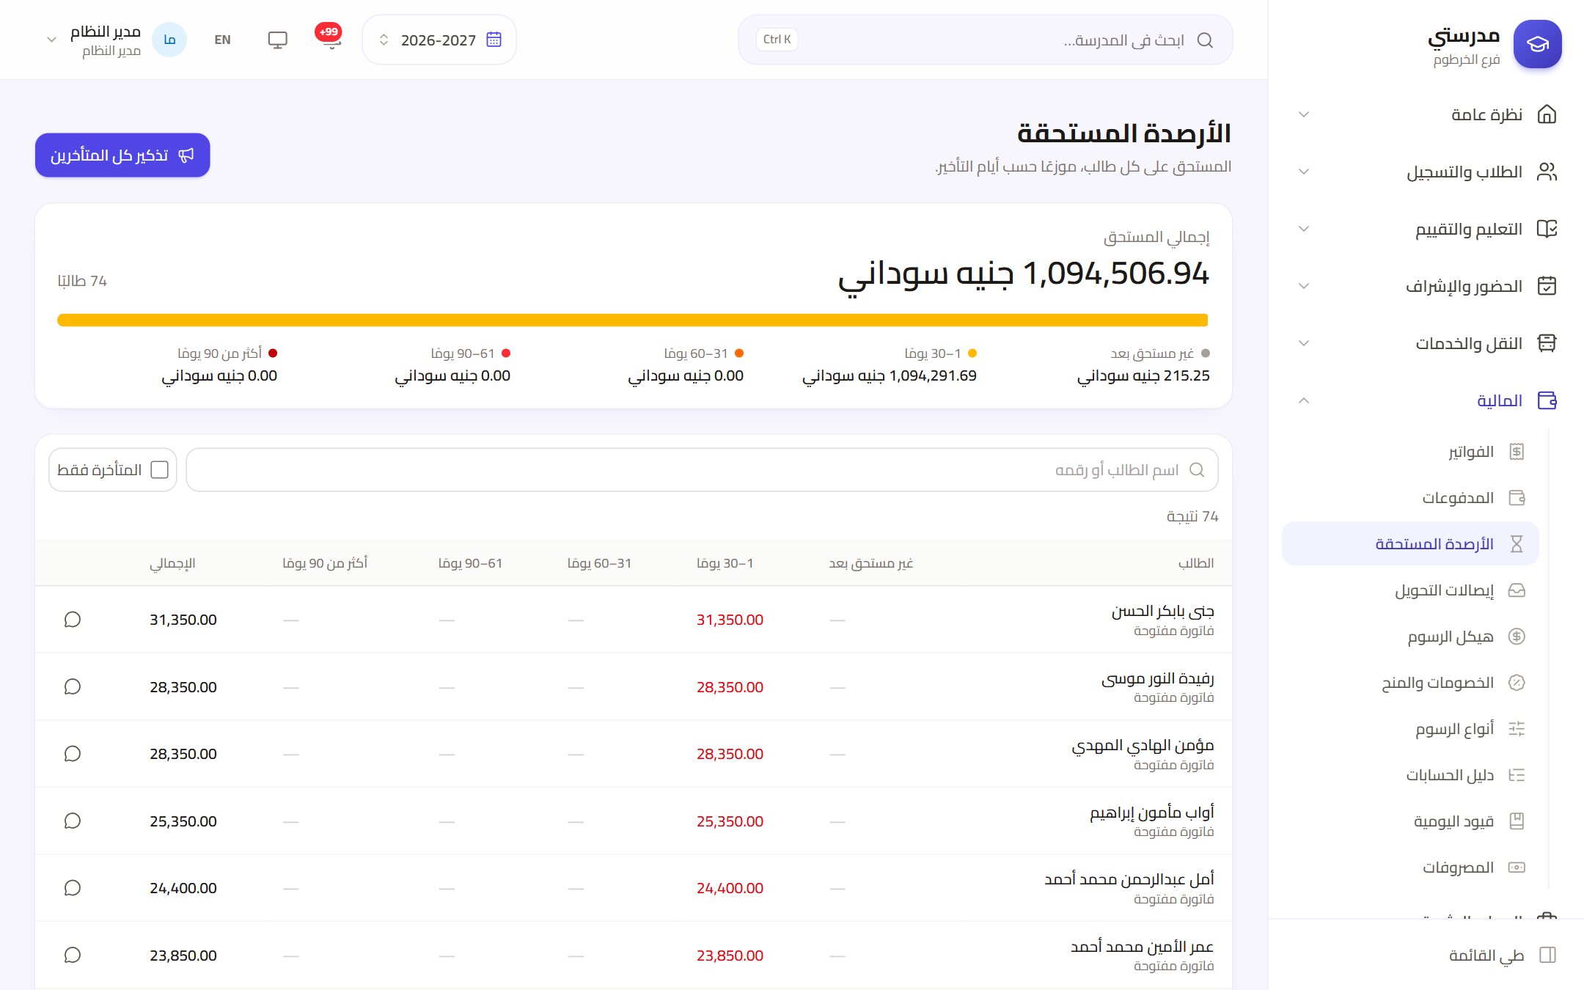Click the Ctrl K shortcut badge

pyautogui.click(x=777, y=40)
